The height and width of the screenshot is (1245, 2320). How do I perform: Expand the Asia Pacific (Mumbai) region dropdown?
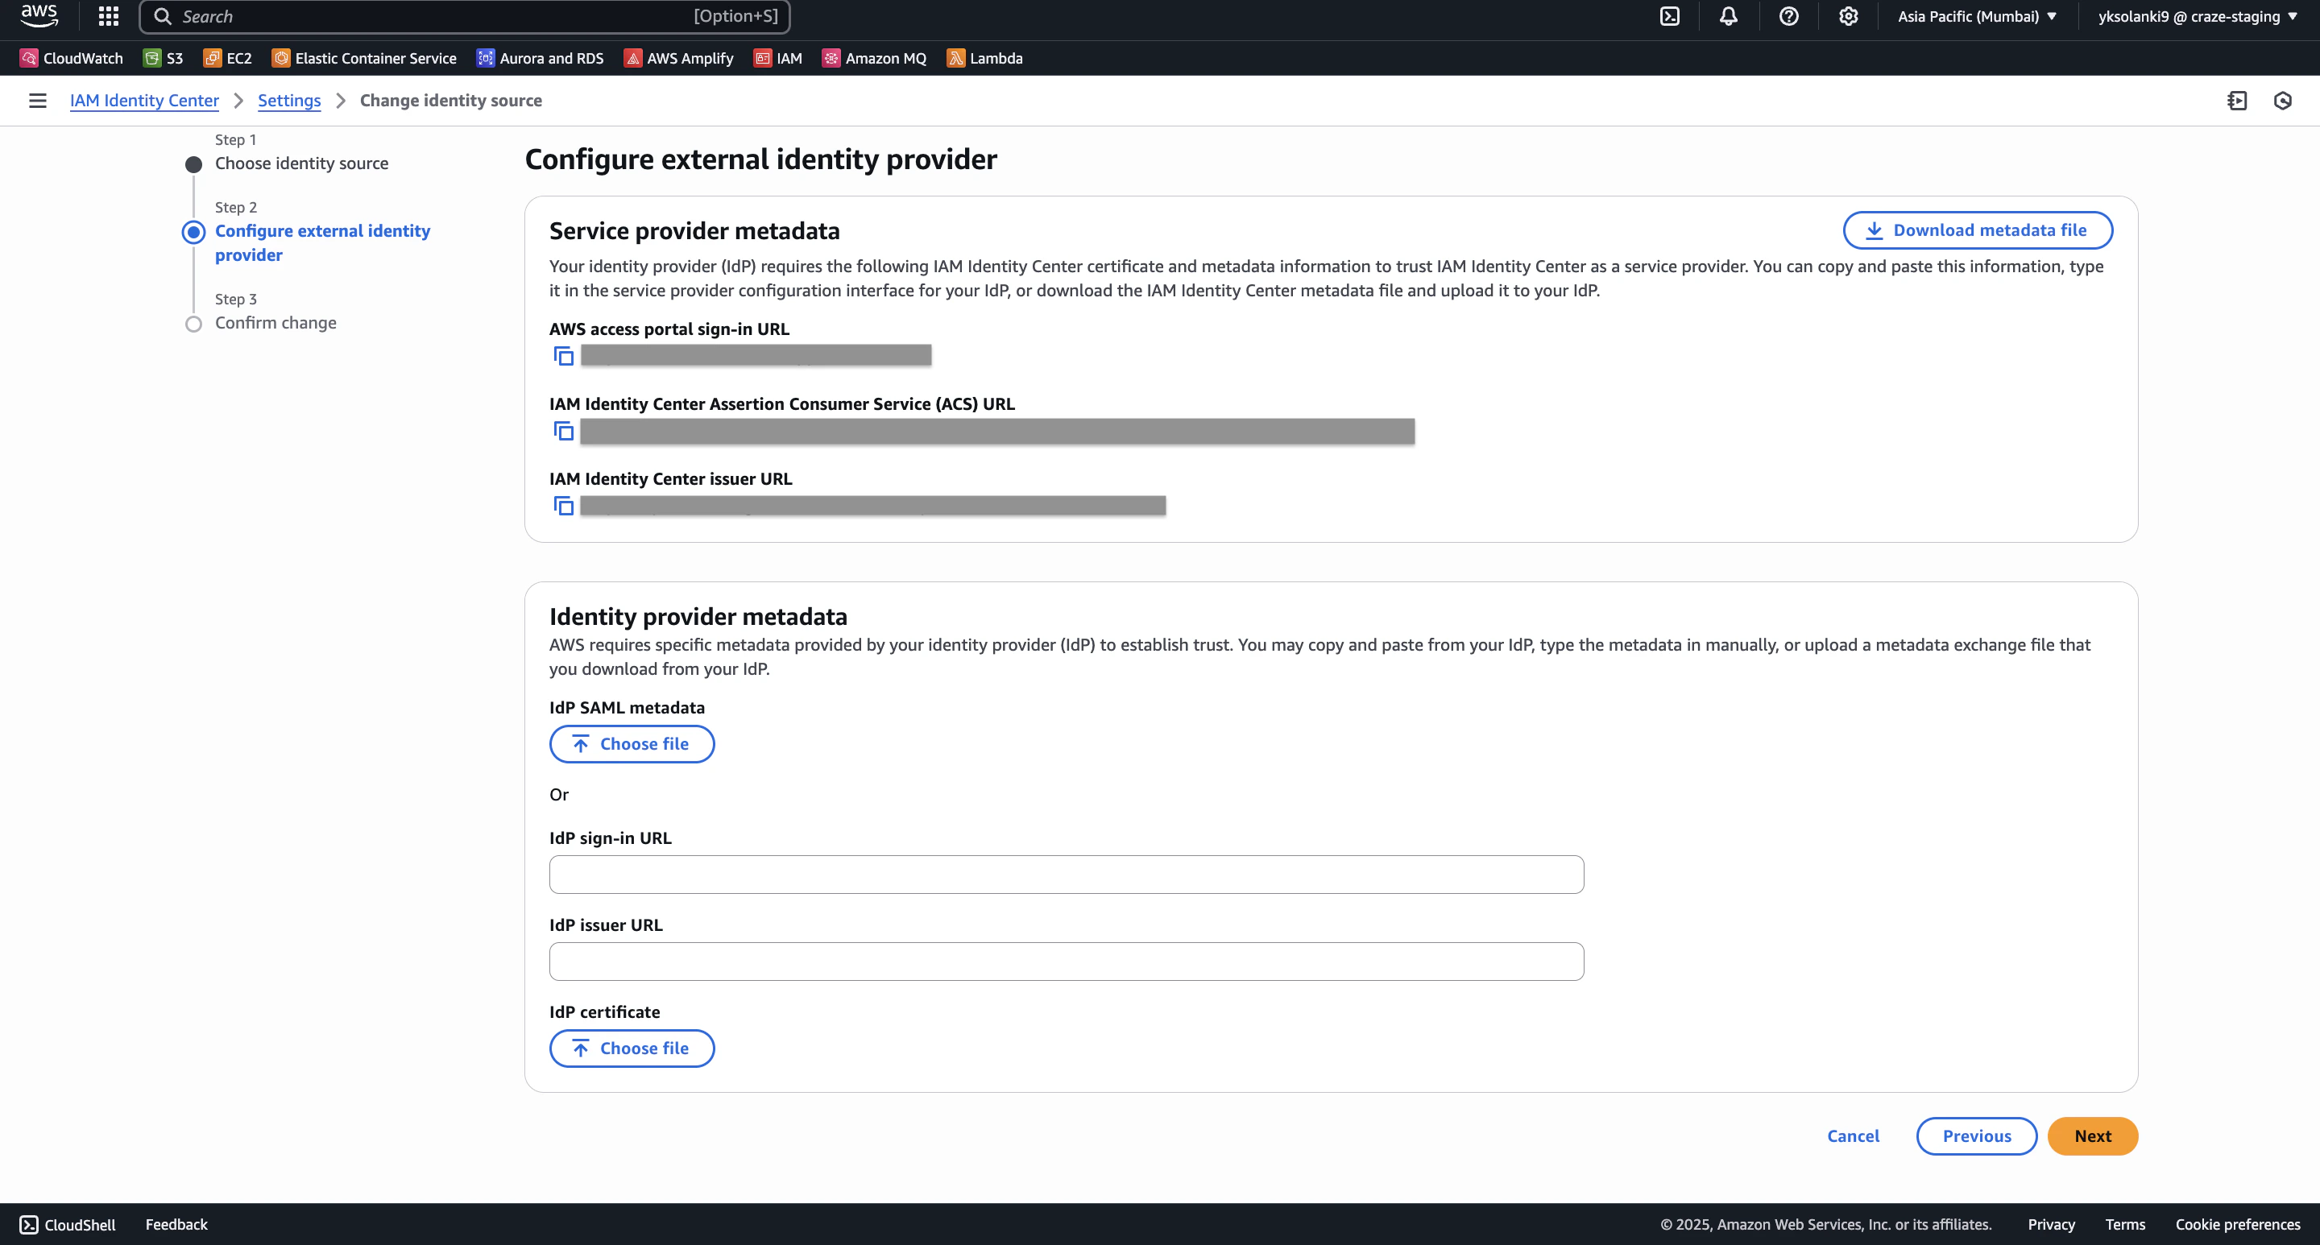[x=1976, y=16]
